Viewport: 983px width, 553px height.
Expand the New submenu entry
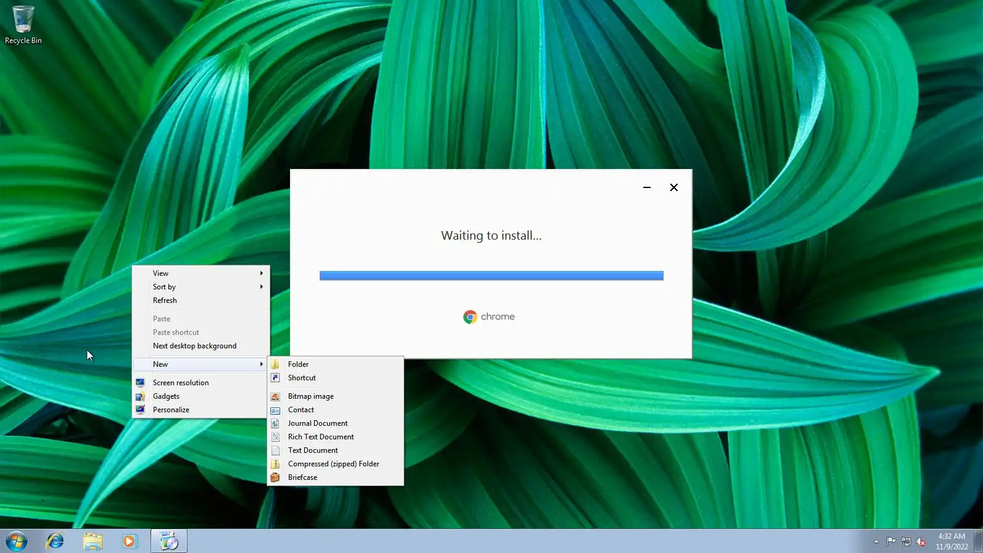click(x=200, y=364)
